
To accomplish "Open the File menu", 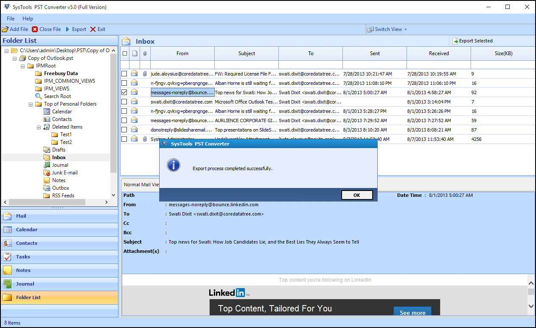I will 11,19.
